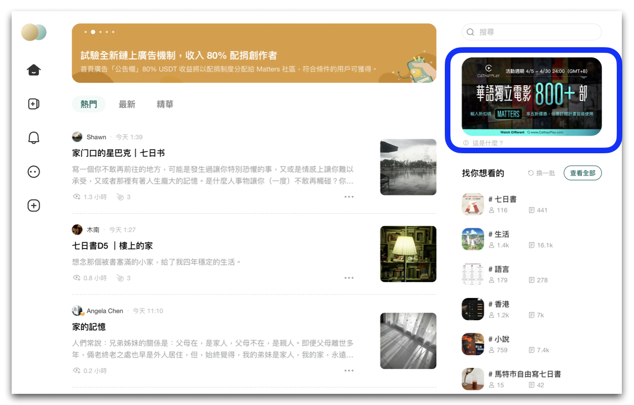The width and height of the screenshot is (634, 405).
Task: Switch to the 精華 tab
Action: [165, 104]
